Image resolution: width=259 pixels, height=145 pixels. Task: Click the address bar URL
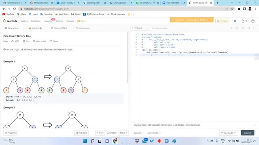(x=46, y=9)
